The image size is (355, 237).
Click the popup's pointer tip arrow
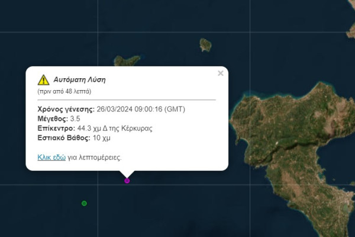[x=127, y=174]
